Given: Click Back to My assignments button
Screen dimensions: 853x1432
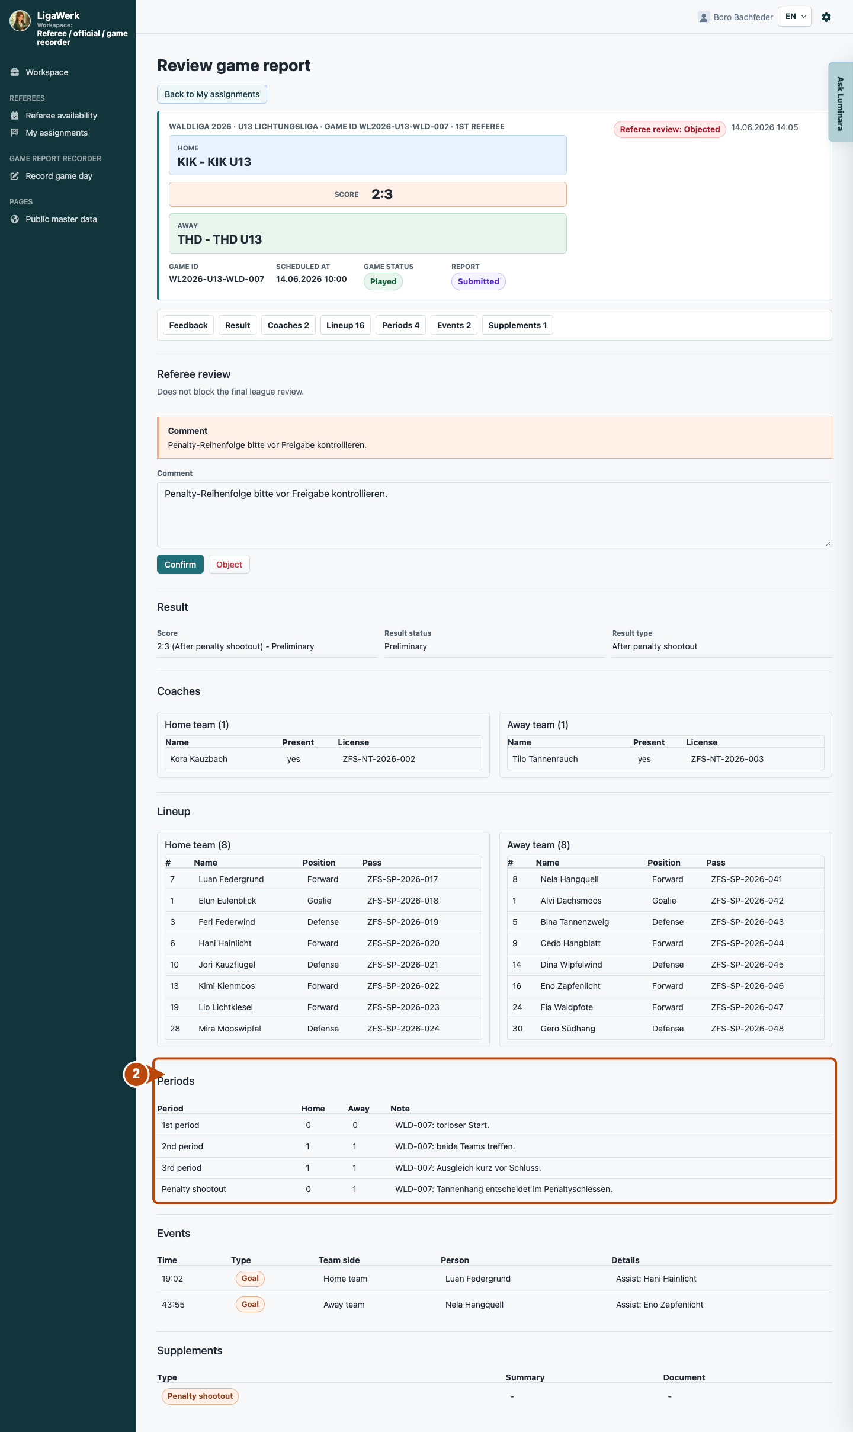Looking at the screenshot, I should tap(212, 94).
